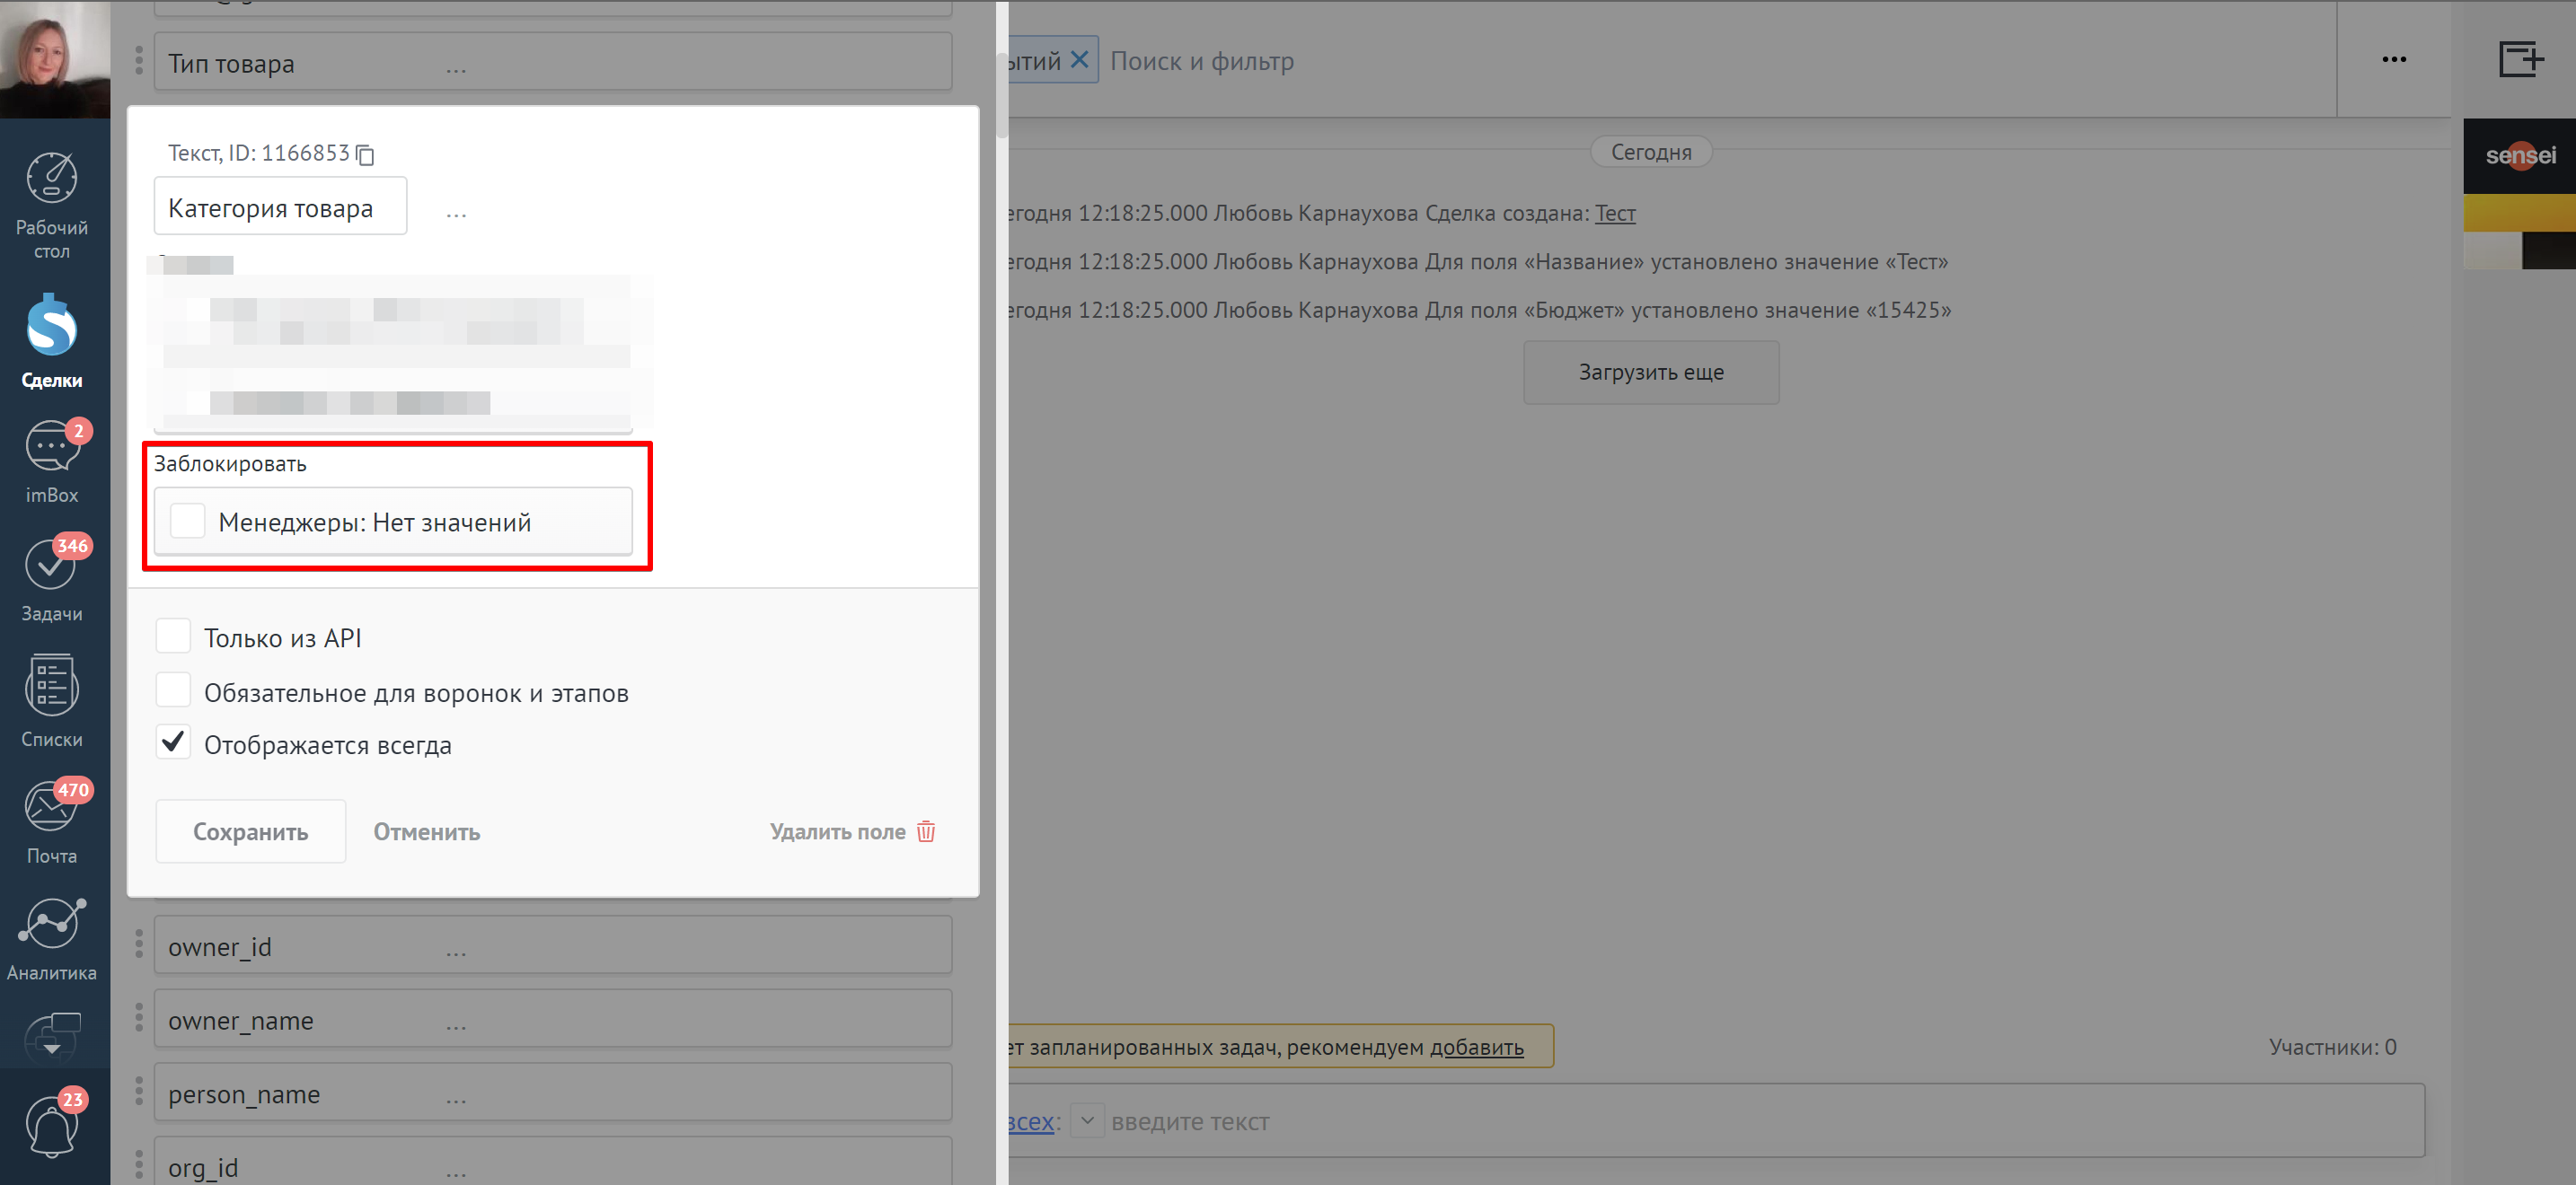
Task: Grab the drag handle for Тип товара
Action: point(139,61)
